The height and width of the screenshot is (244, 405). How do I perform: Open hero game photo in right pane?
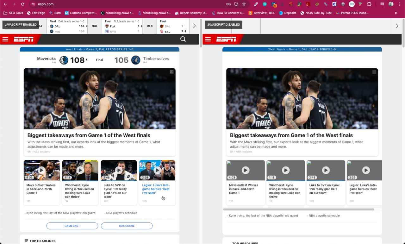pyautogui.click(x=302, y=98)
